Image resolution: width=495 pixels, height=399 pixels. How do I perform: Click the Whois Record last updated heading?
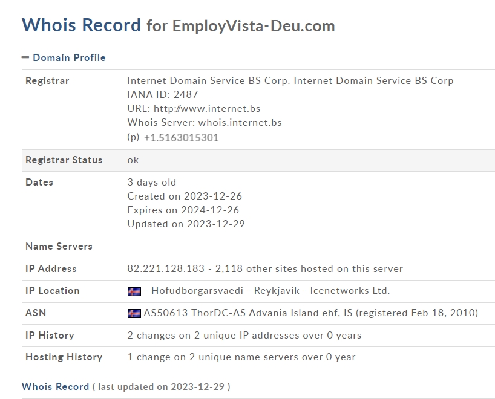click(126, 386)
